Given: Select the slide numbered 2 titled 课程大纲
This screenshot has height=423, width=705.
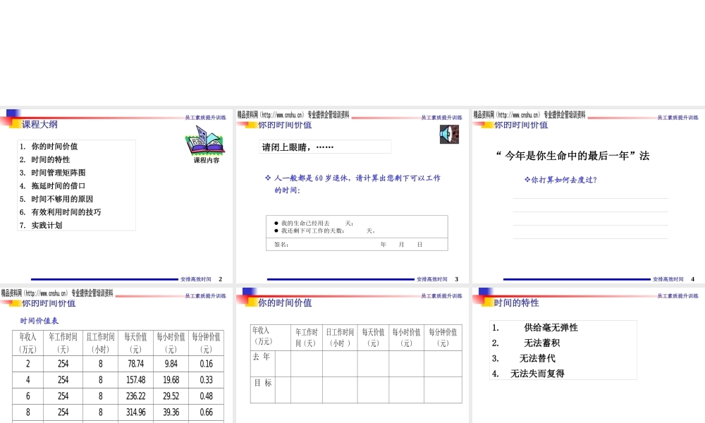Looking at the screenshot, I should click(x=116, y=195).
